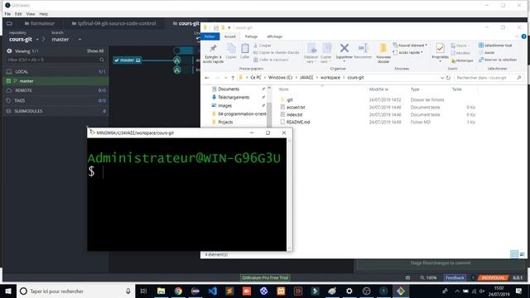
Task: Switch to tpfinal-04-git-source-code-control tab
Action: 114,24
